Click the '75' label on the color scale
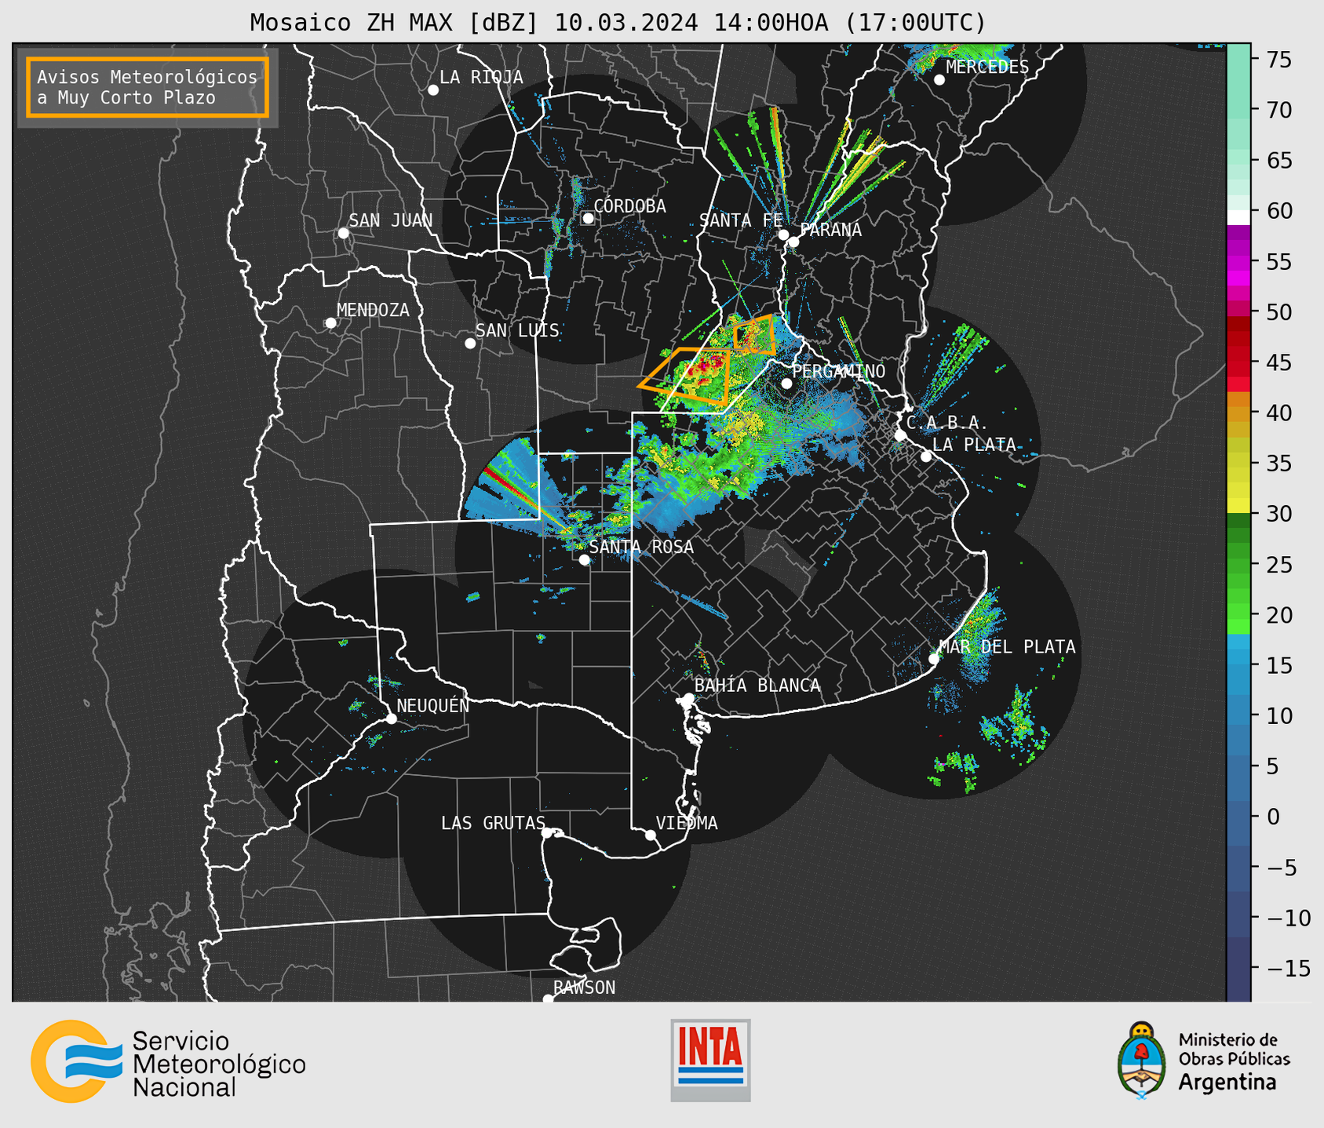The image size is (1324, 1128). coord(1278,60)
